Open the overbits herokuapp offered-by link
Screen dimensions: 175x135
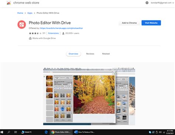(61, 28)
